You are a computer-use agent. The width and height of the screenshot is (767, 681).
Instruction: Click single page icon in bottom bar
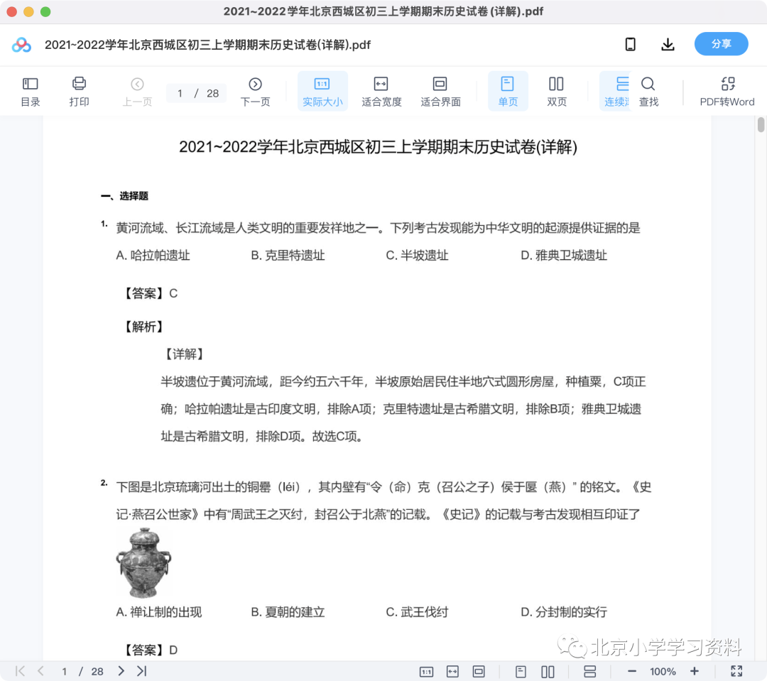click(521, 672)
